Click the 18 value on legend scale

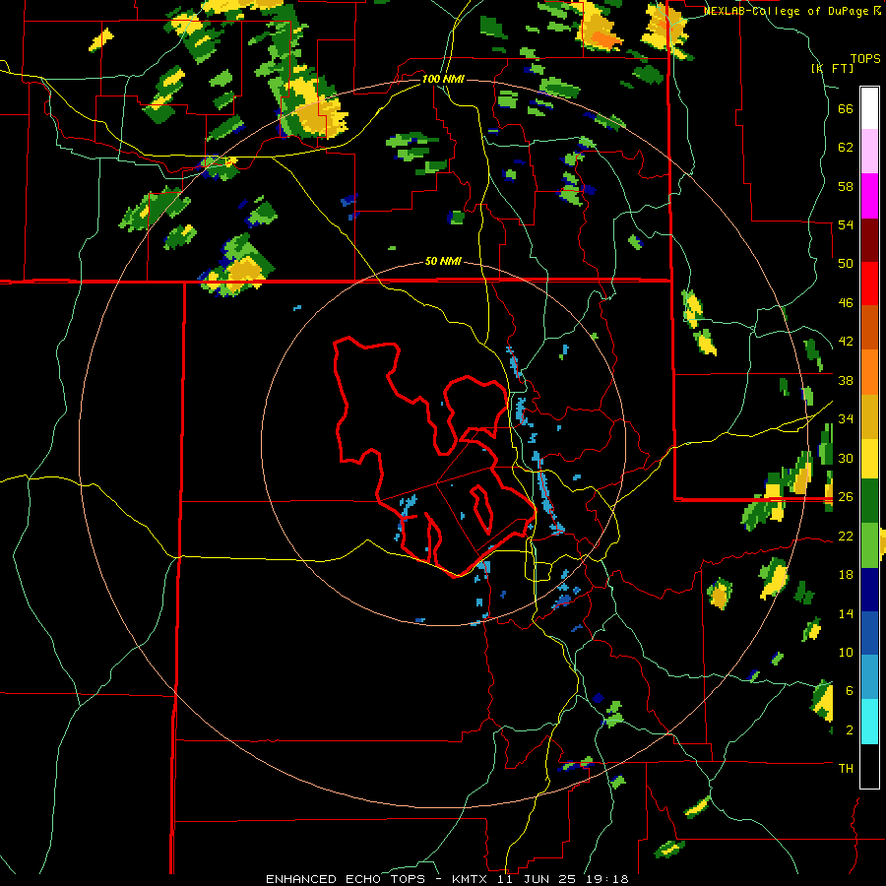pos(846,575)
